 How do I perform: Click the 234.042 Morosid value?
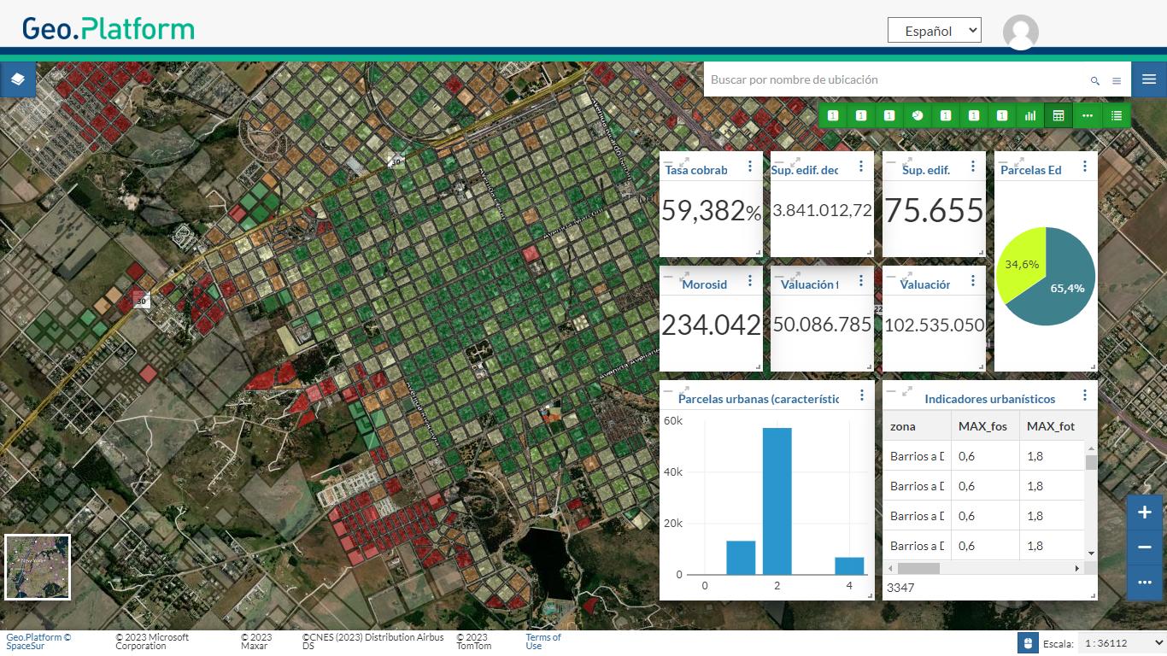click(711, 325)
